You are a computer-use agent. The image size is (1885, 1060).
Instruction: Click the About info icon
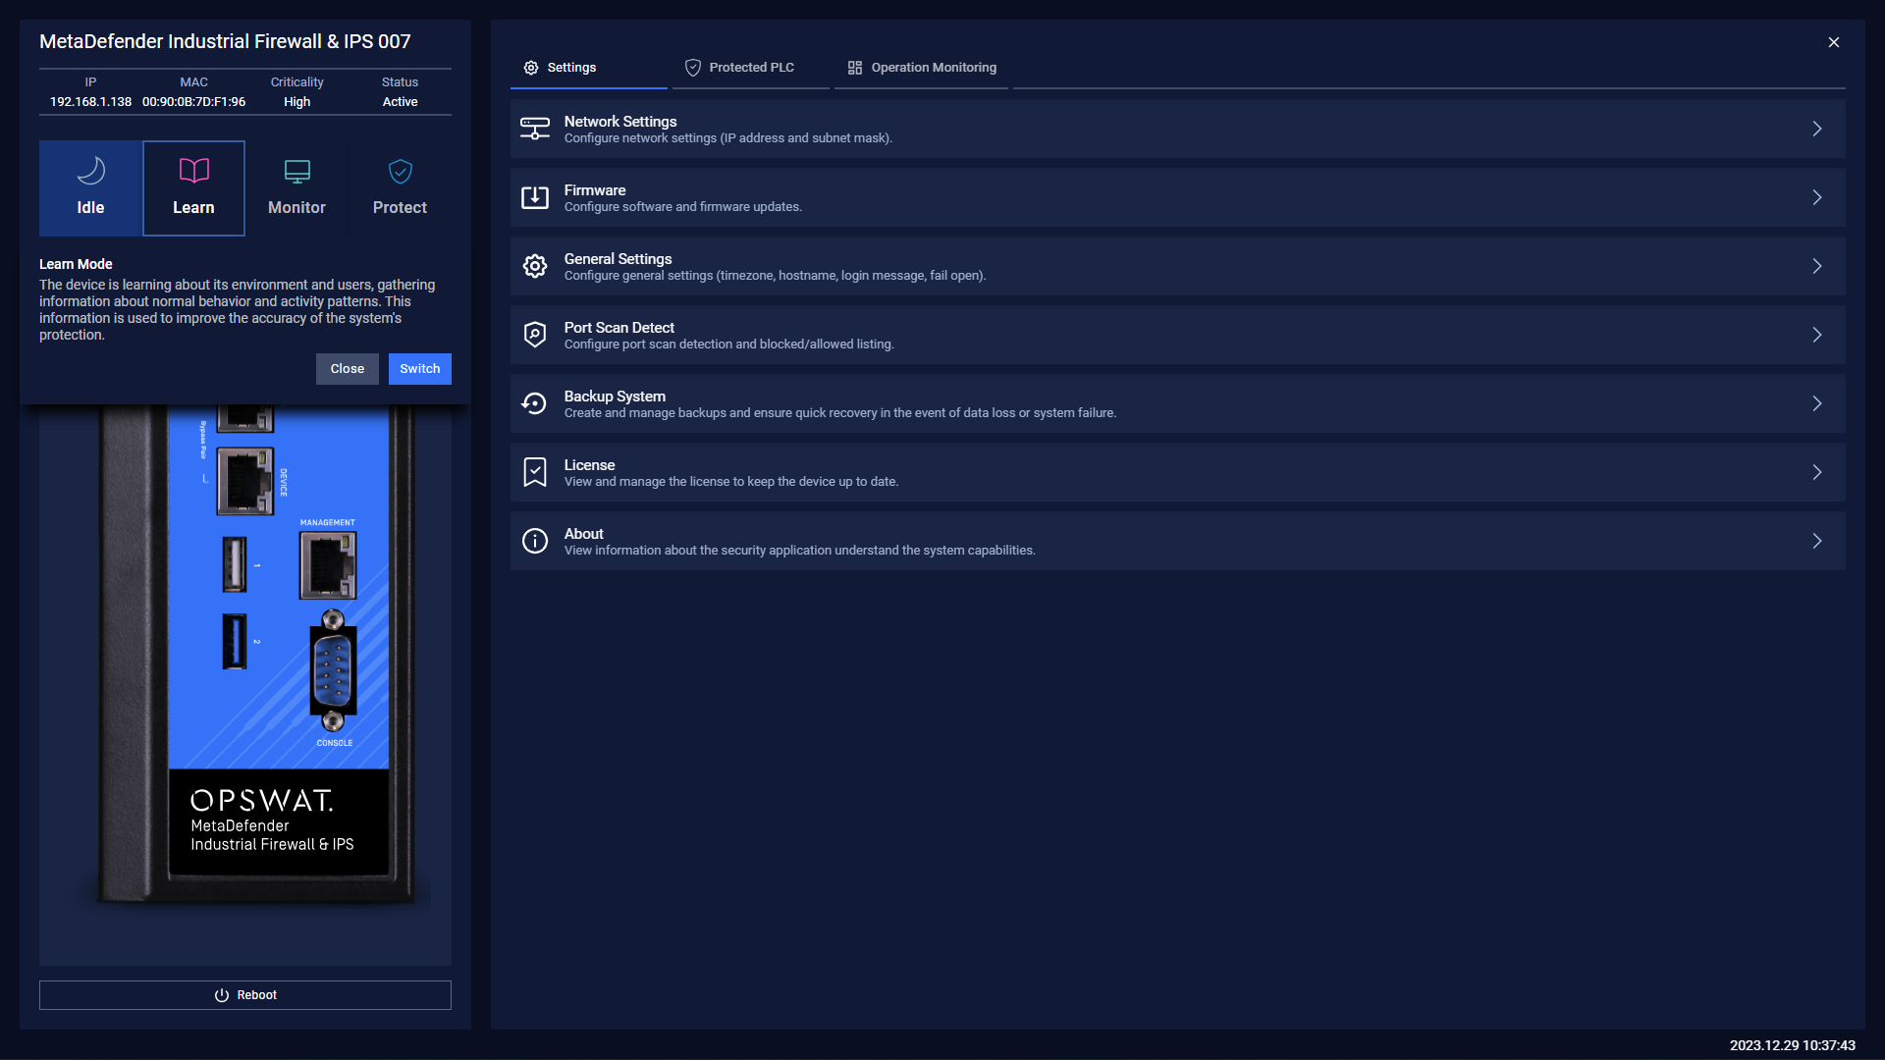click(x=535, y=541)
